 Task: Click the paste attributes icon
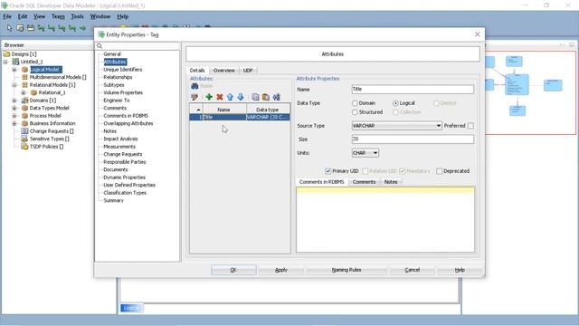265,97
